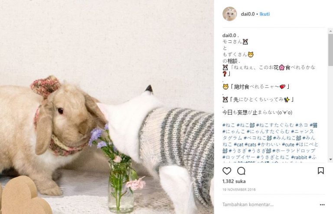The image size is (333, 214).
Task: Open the 19 November 2016 post date link
Action: 239,190
